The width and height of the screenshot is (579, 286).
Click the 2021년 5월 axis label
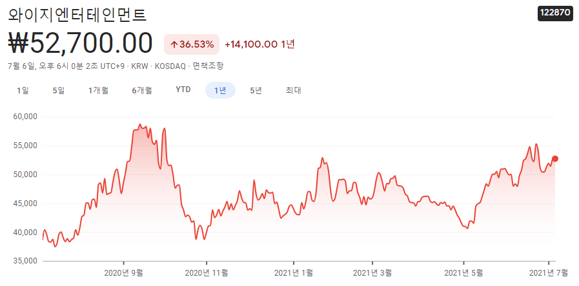463,273
